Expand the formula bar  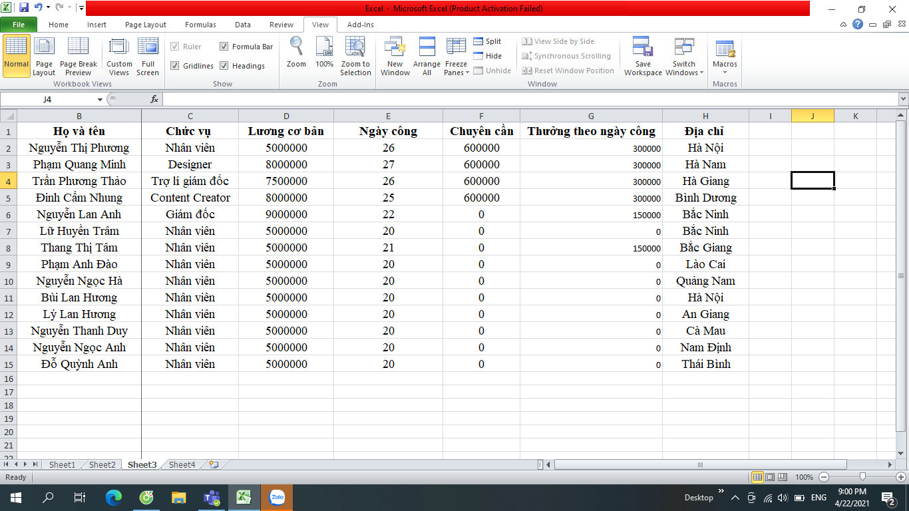[903, 99]
